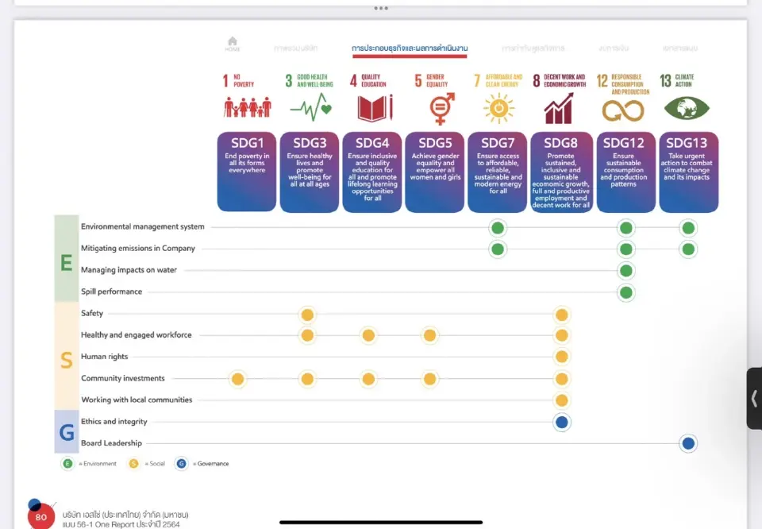Click the "Environmental management system" row label
This screenshot has width=762, height=529.
tap(142, 226)
